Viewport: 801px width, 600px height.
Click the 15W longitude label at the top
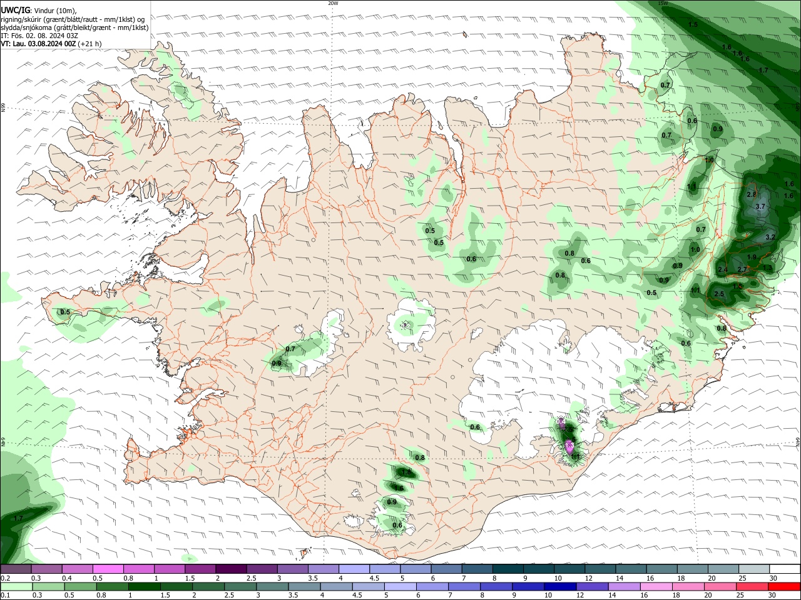point(663,3)
